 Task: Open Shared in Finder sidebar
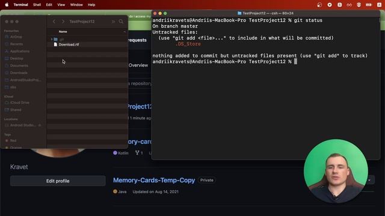[16, 110]
